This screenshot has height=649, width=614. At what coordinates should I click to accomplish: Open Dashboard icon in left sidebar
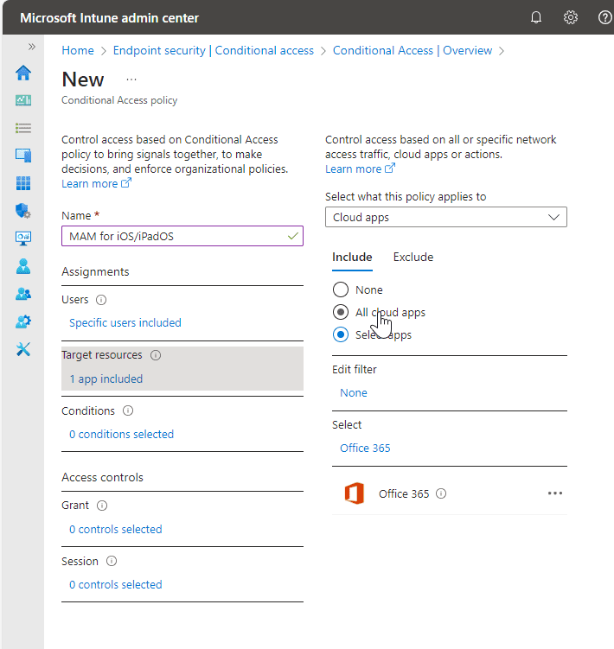point(23,100)
